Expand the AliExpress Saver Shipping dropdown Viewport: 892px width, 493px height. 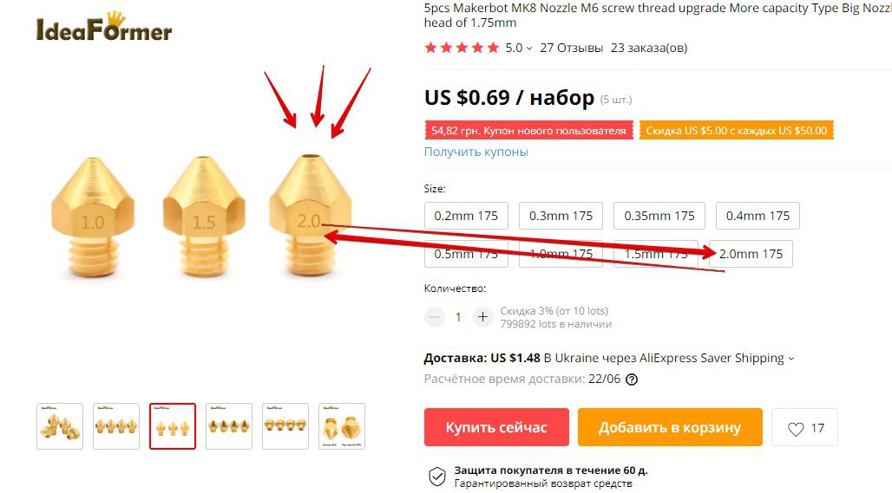tap(790, 359)
